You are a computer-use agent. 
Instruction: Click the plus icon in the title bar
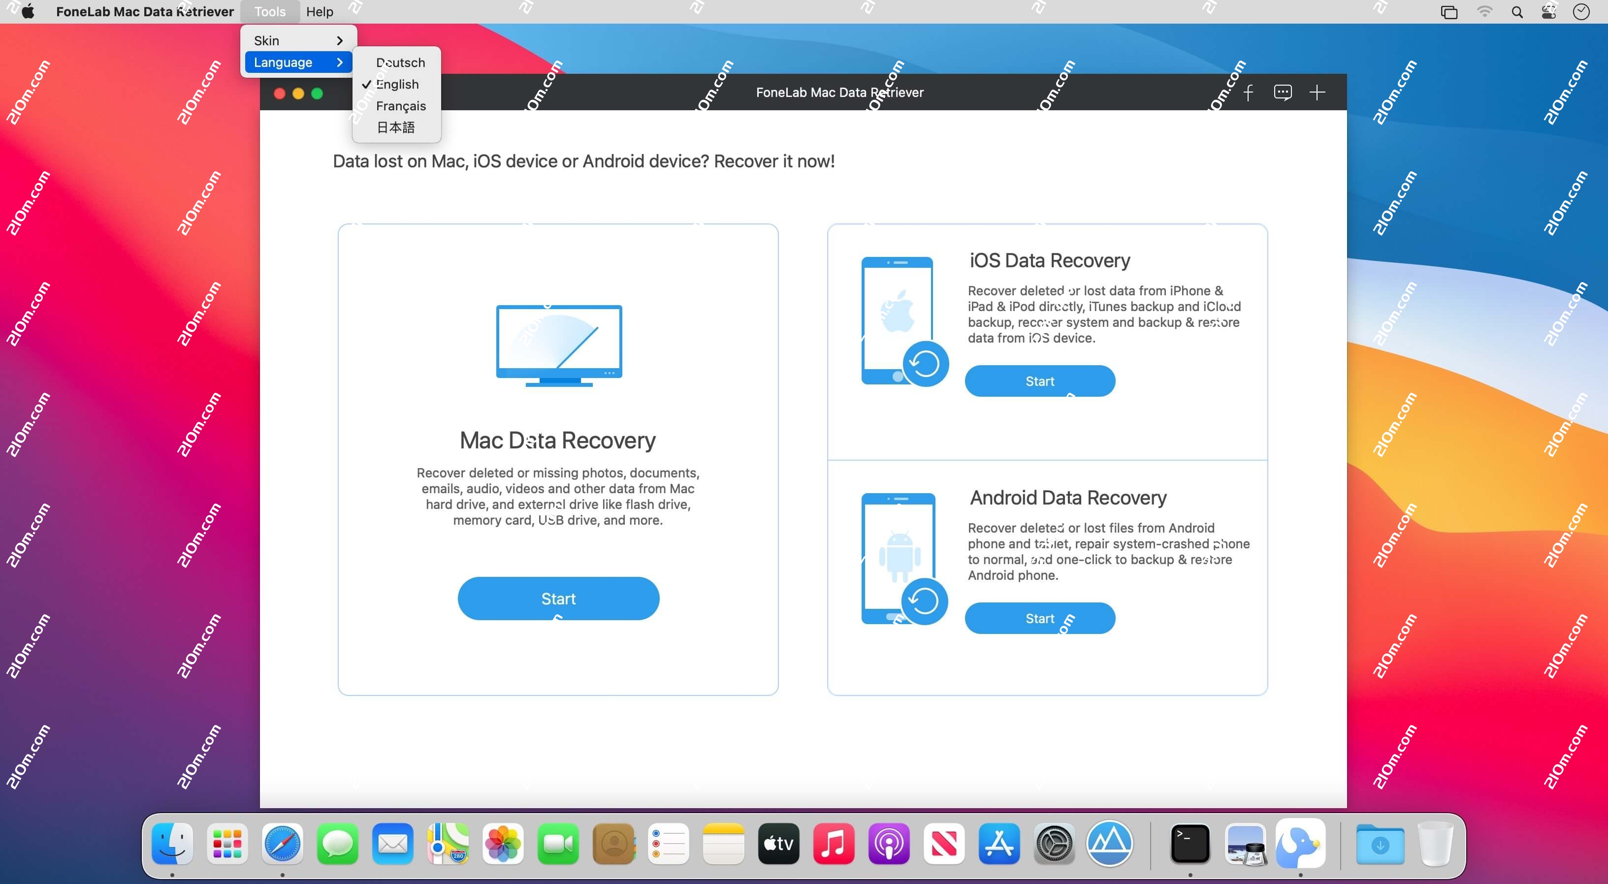click(x=1318, y=93)
